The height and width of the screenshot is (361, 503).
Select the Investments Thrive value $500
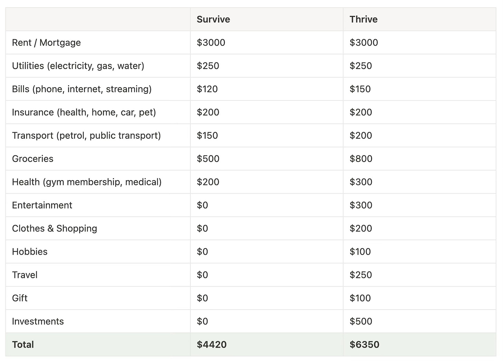point(361,321)
